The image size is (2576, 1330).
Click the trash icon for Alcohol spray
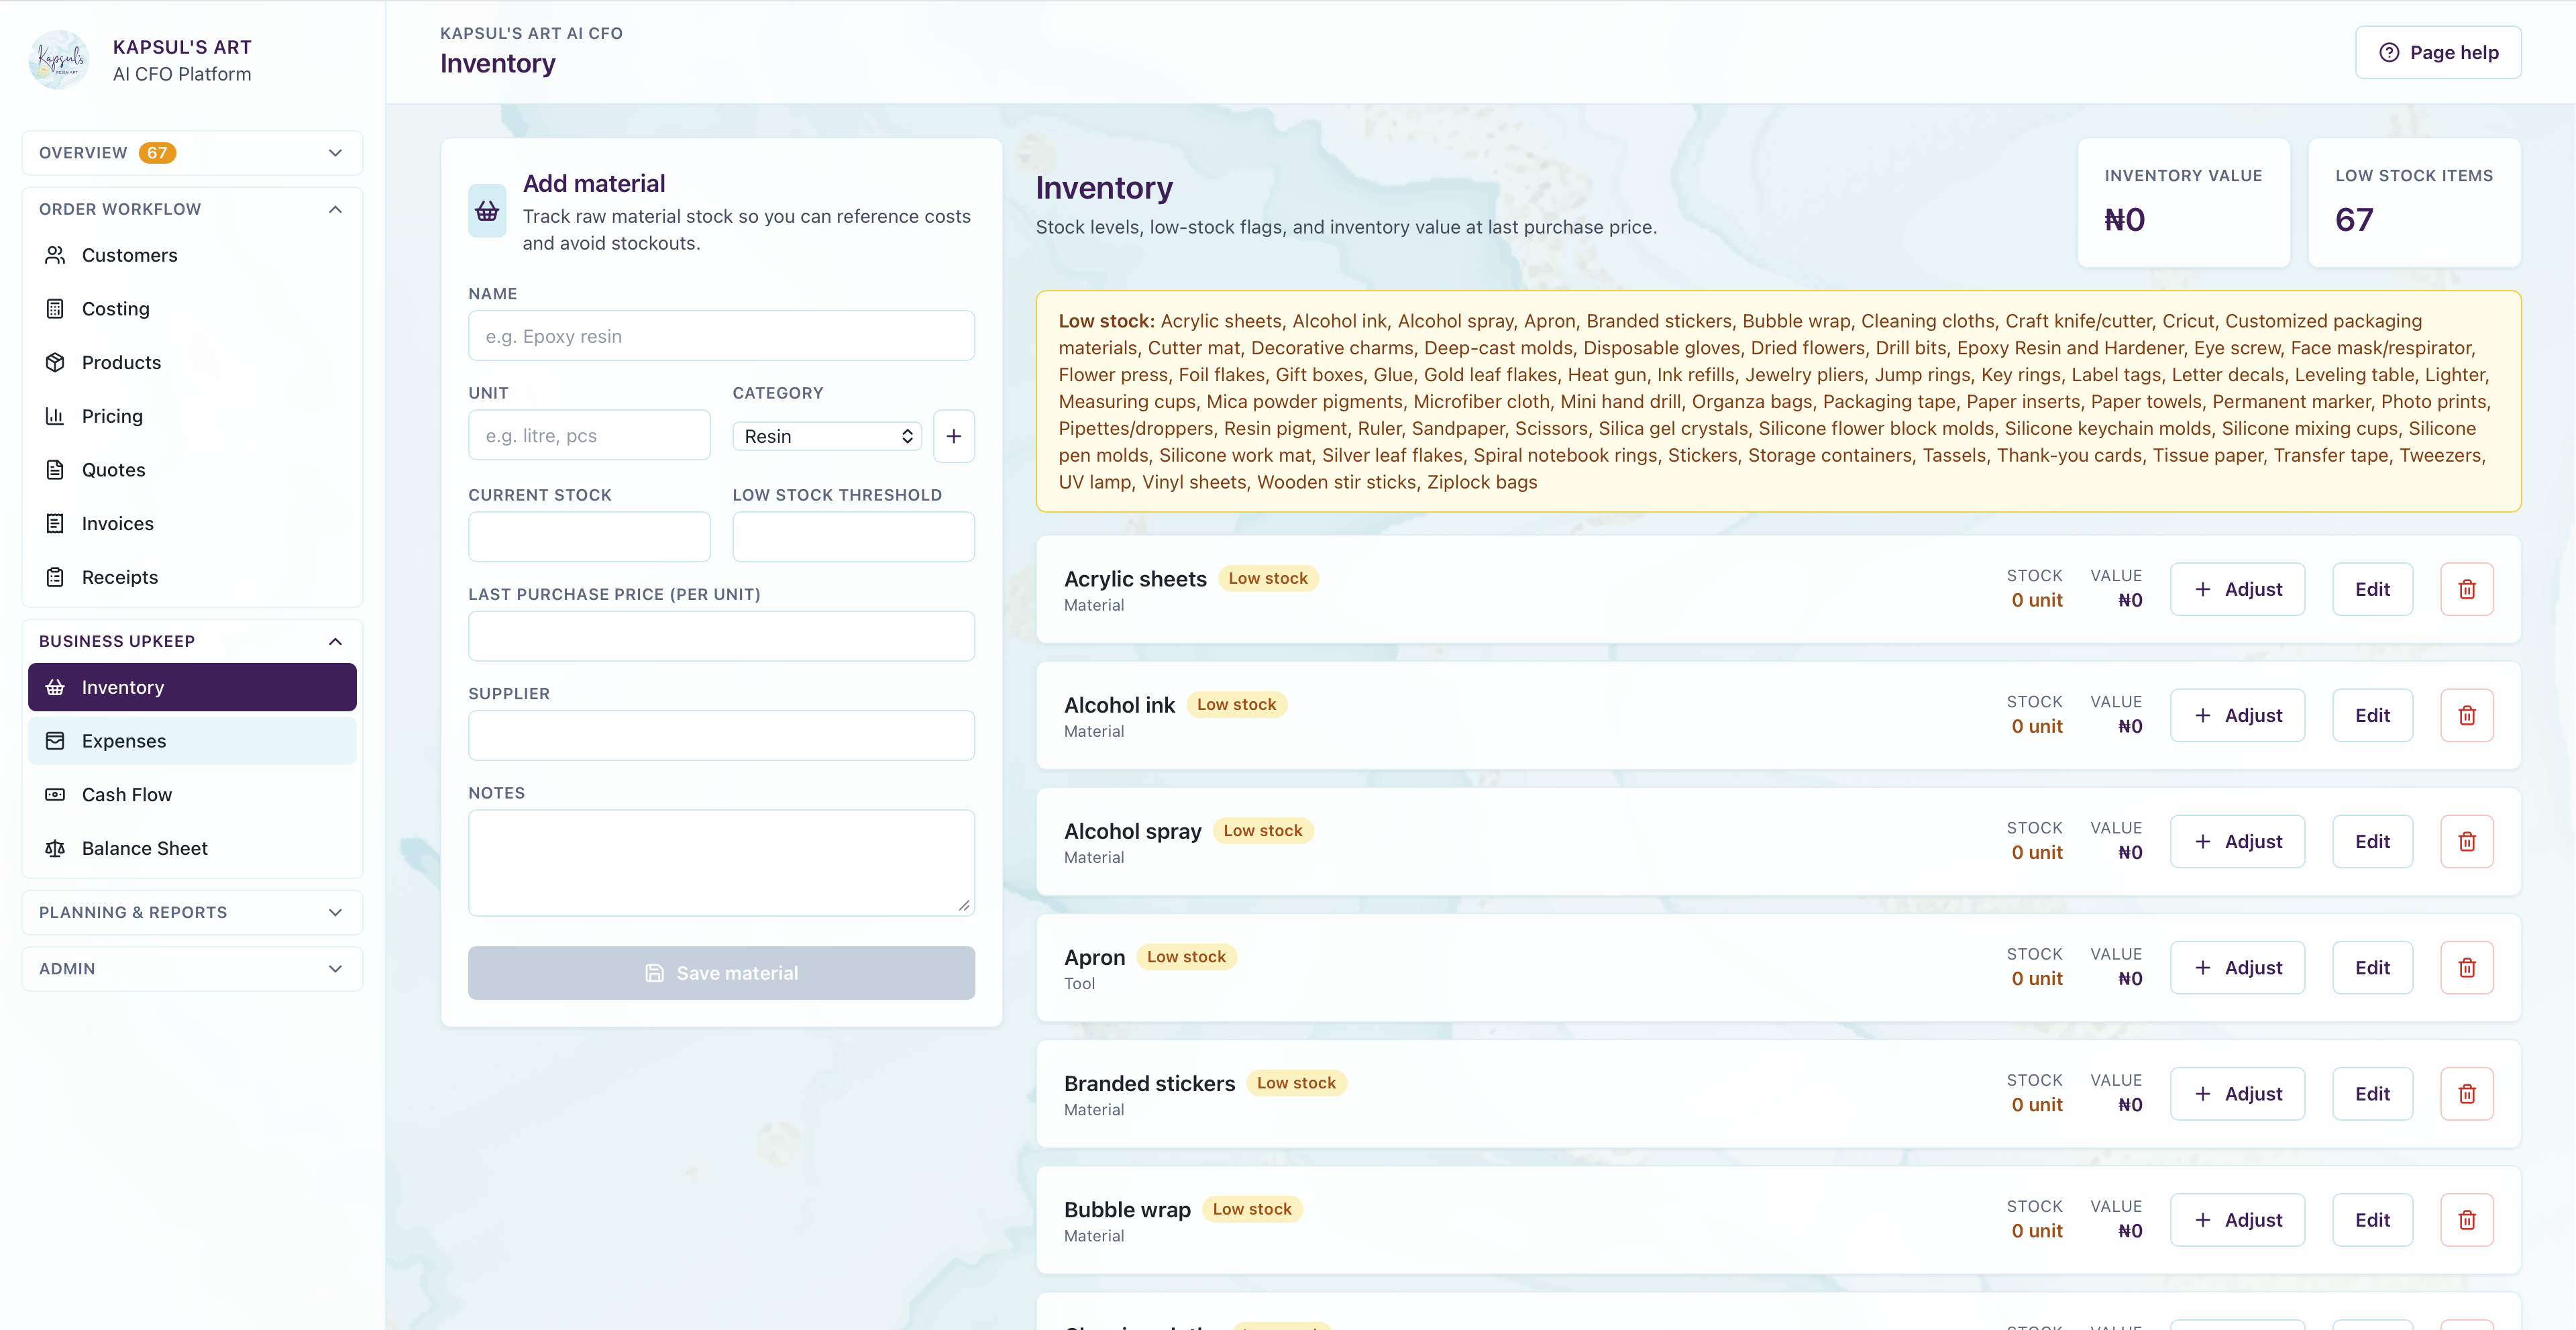pyautogui.click(x=2466, y=841)
